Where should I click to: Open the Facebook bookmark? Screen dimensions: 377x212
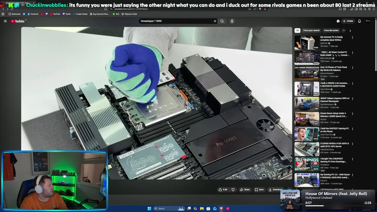point(33,14)
